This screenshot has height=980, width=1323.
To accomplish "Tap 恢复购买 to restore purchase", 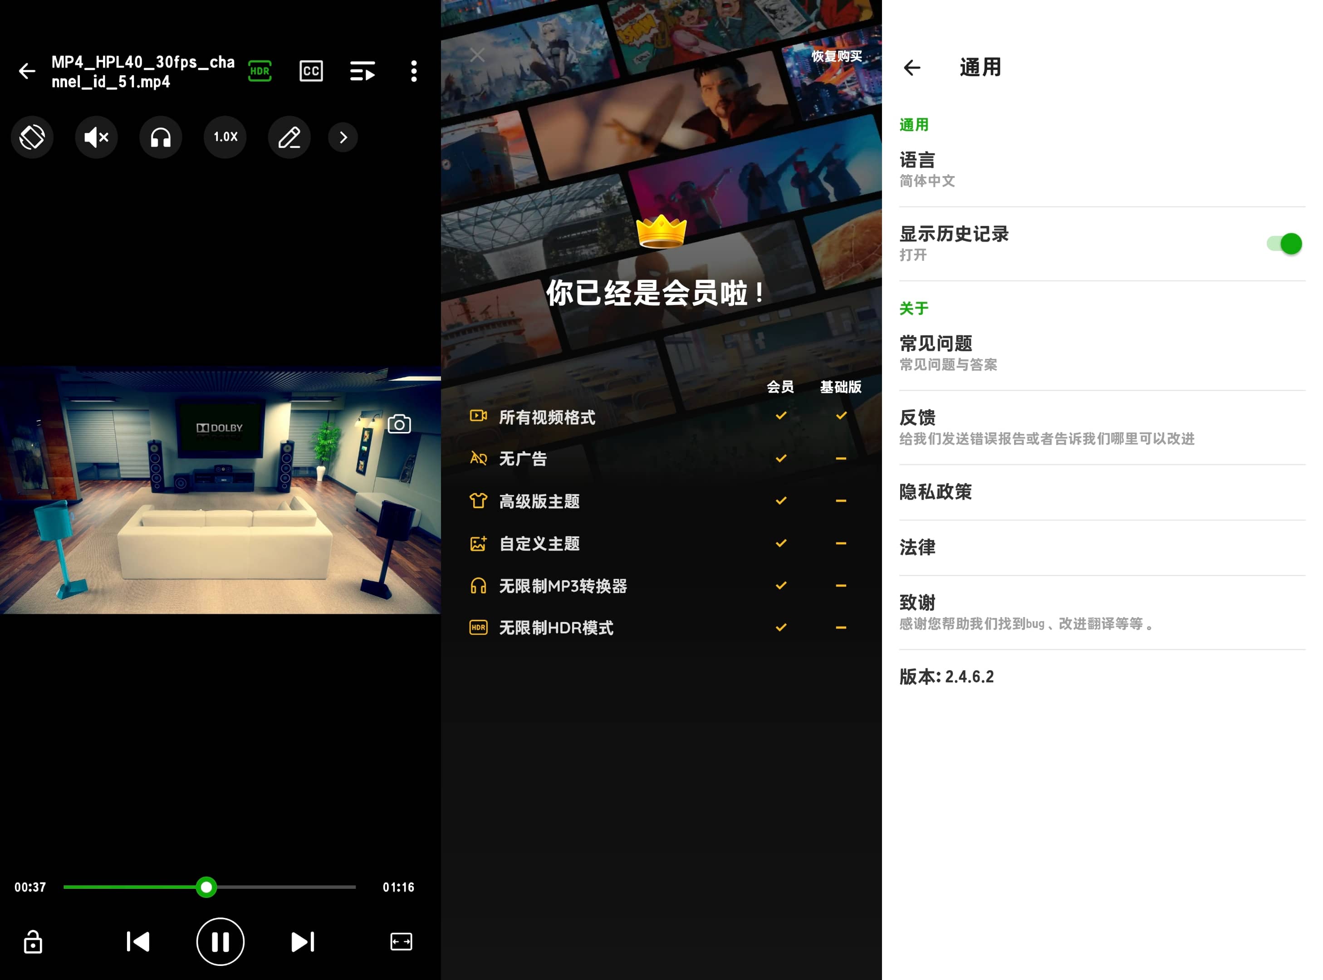I will point(837,56).
